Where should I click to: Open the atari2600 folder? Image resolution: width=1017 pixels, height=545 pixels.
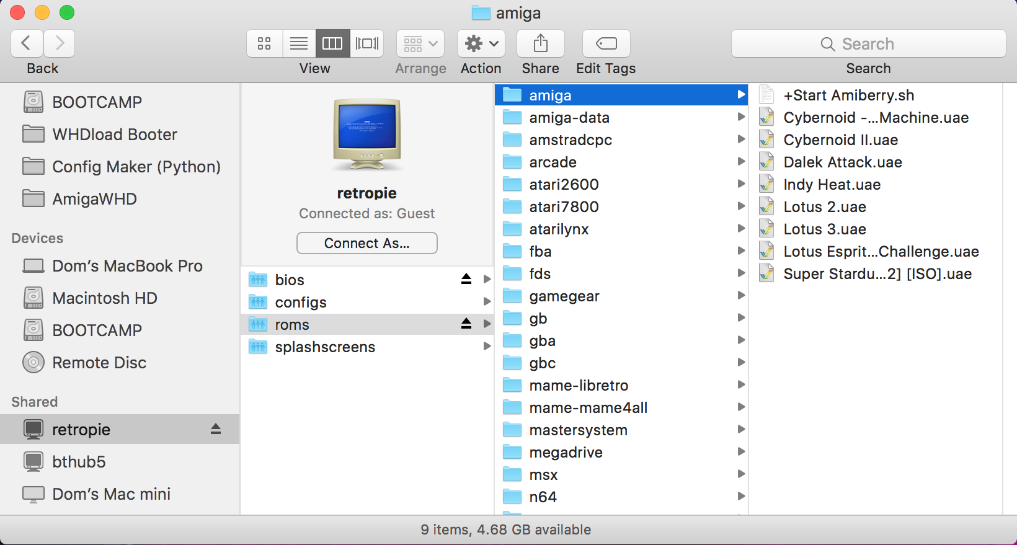[621, 184]
